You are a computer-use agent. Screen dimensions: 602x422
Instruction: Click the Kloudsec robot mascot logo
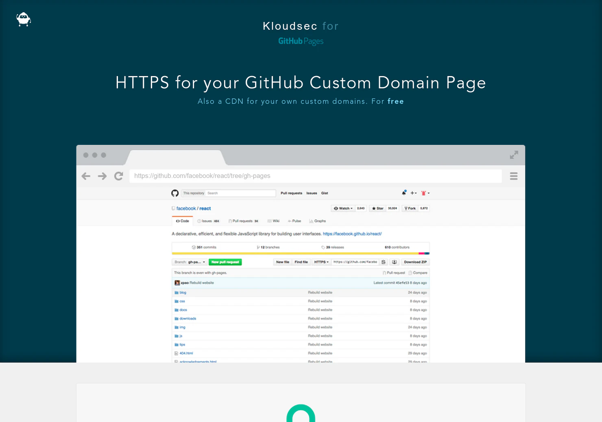(23, 19)
